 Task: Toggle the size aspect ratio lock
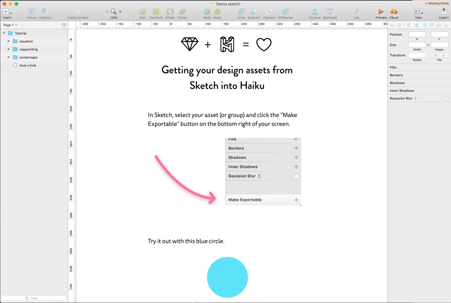(x=428, y=45)
